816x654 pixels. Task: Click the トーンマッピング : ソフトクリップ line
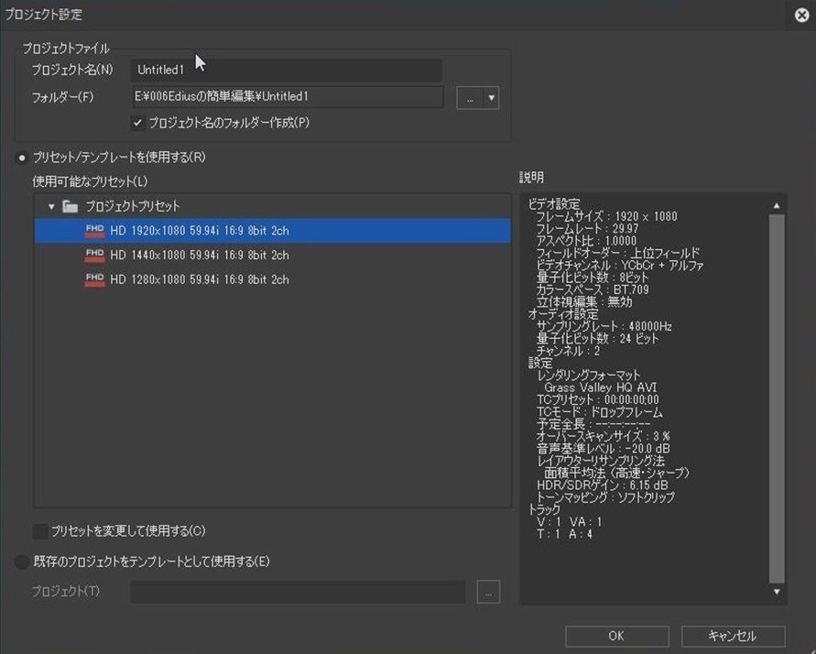tap(605, 497)
